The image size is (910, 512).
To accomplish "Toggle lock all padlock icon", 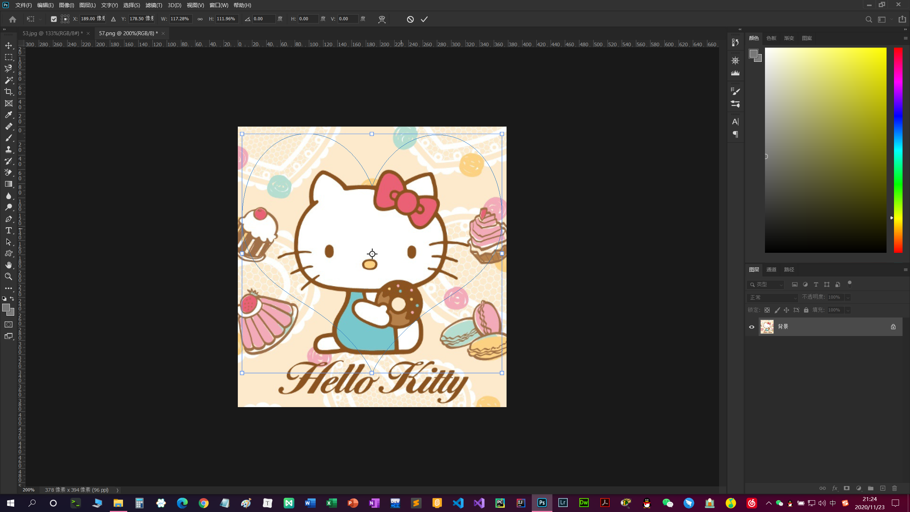I will click(x=806, y=310).
